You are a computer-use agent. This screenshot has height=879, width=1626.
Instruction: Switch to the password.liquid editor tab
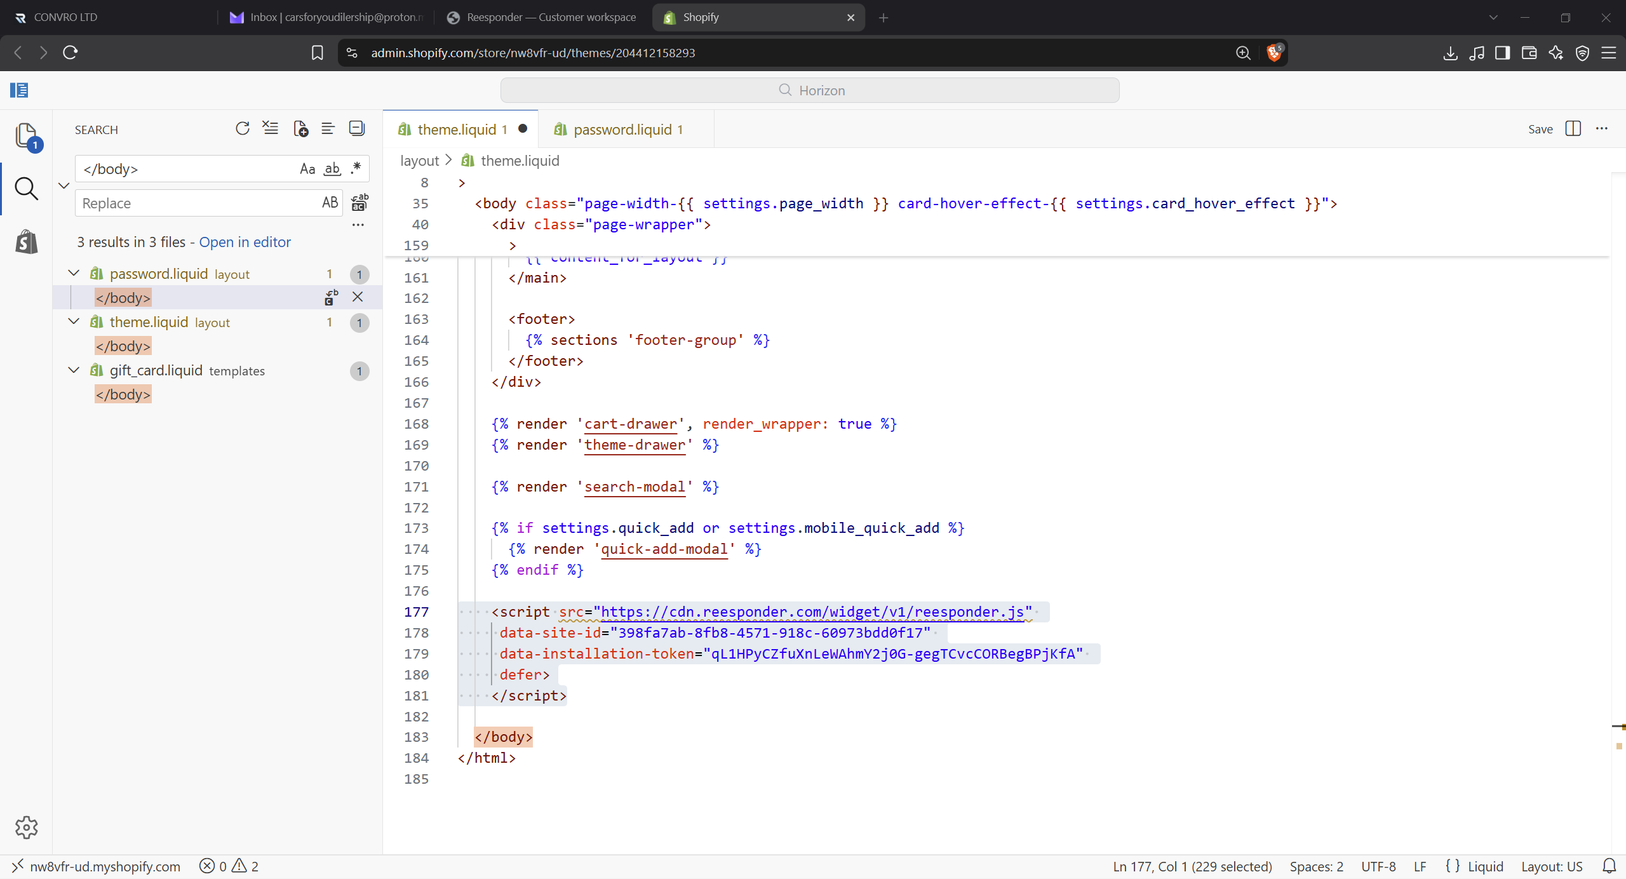[x=626, y=129]
